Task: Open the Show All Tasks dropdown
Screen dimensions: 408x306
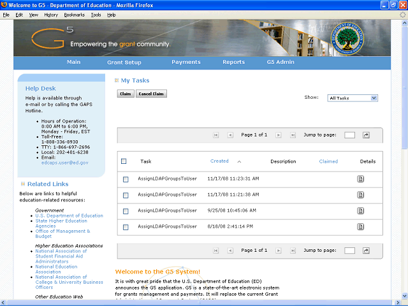Action: (x=353, y=98)
